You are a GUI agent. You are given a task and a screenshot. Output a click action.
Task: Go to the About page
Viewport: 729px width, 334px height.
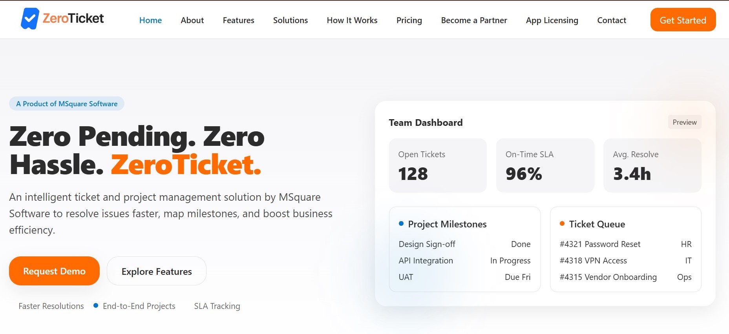point(192,20)
